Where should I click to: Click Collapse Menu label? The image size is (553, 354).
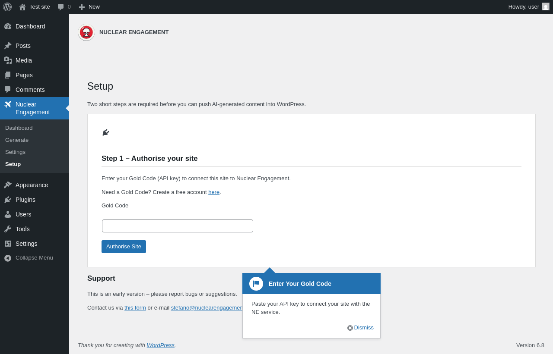34,258
